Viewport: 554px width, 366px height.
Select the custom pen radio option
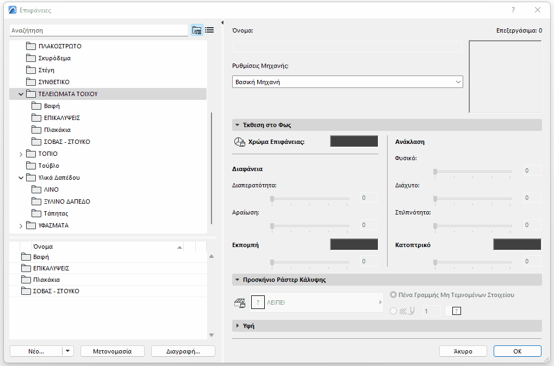point(393,311)
